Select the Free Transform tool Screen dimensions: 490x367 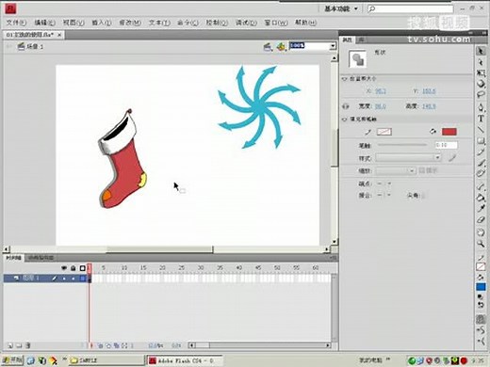coord(481,73)
